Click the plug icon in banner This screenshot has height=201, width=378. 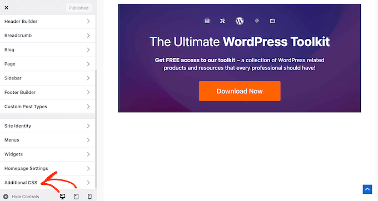coord(257,21)
